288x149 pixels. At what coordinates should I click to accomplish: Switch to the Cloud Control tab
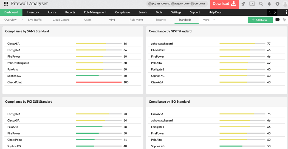61,20
